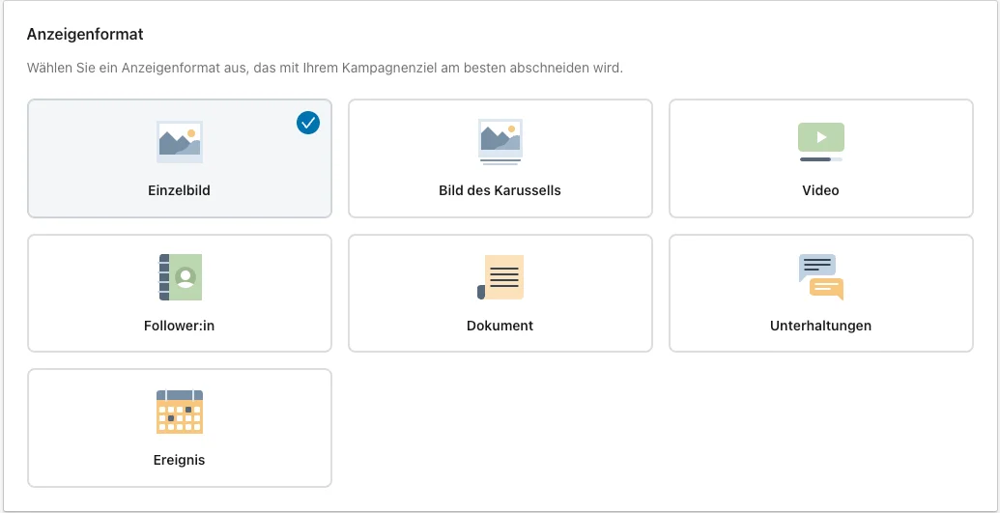This screenshot has width=1000, height=513.
Task: Pick the Dokument label
Action: pyautogui.click(x=500, y=326)
